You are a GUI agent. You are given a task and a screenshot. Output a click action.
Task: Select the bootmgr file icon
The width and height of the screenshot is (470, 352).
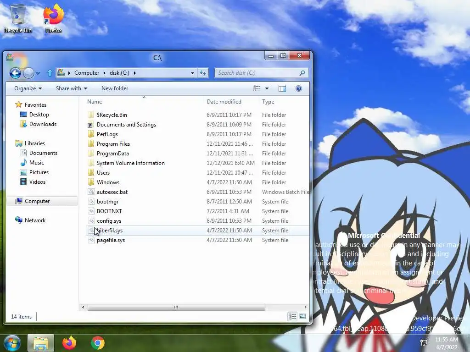click(x=91, y=202)
